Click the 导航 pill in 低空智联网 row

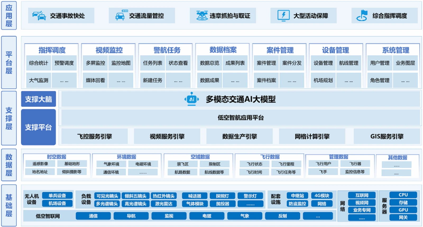pos(131,216)
